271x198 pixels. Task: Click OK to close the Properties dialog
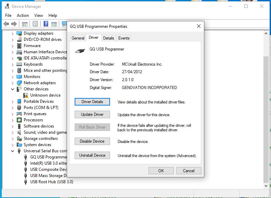161,170
